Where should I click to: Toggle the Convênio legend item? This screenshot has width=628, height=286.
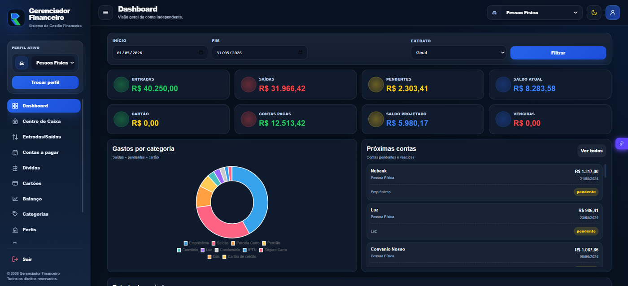pyautogui.click(x=188, y=250)
